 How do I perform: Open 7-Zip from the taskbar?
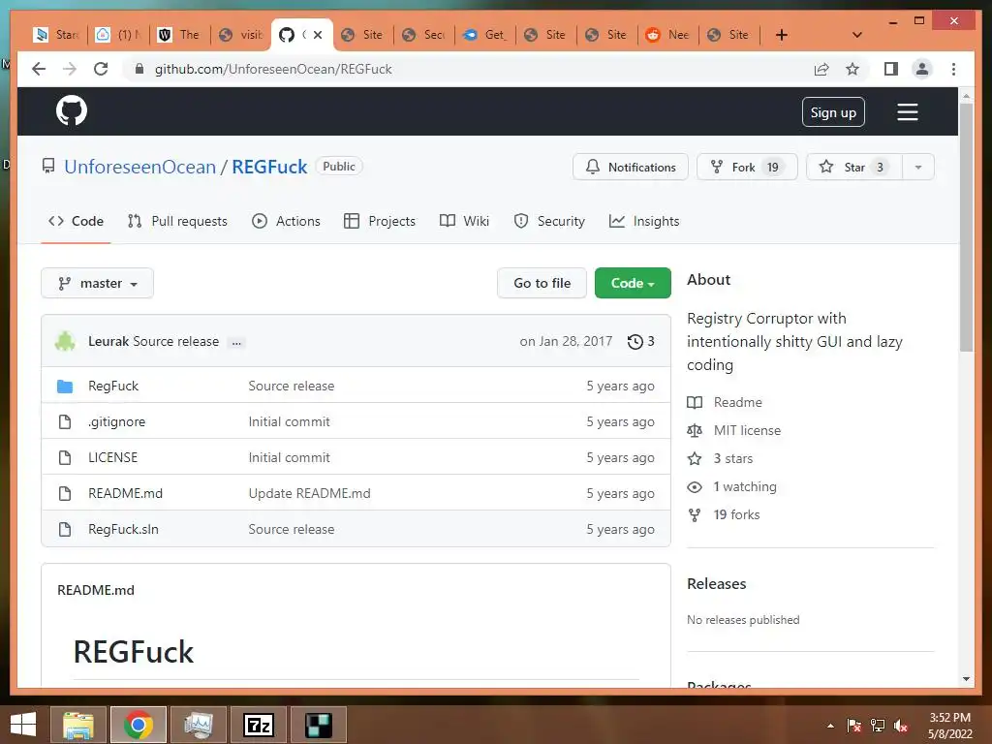tap(259, 725)
